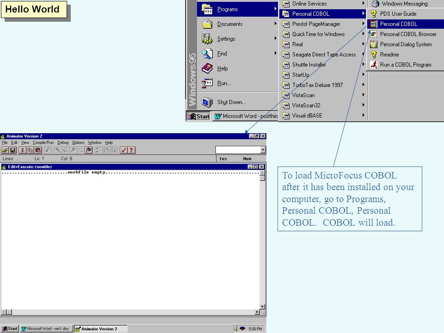
Task: Click the 'Ln: 1' status text
Action: [x=39, y=159]
